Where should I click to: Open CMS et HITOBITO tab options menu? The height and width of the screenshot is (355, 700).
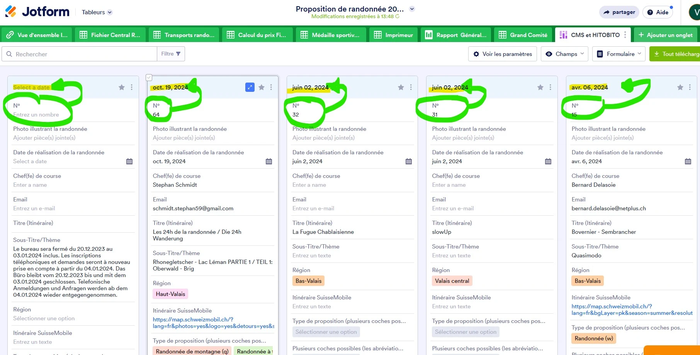point(625,35)
